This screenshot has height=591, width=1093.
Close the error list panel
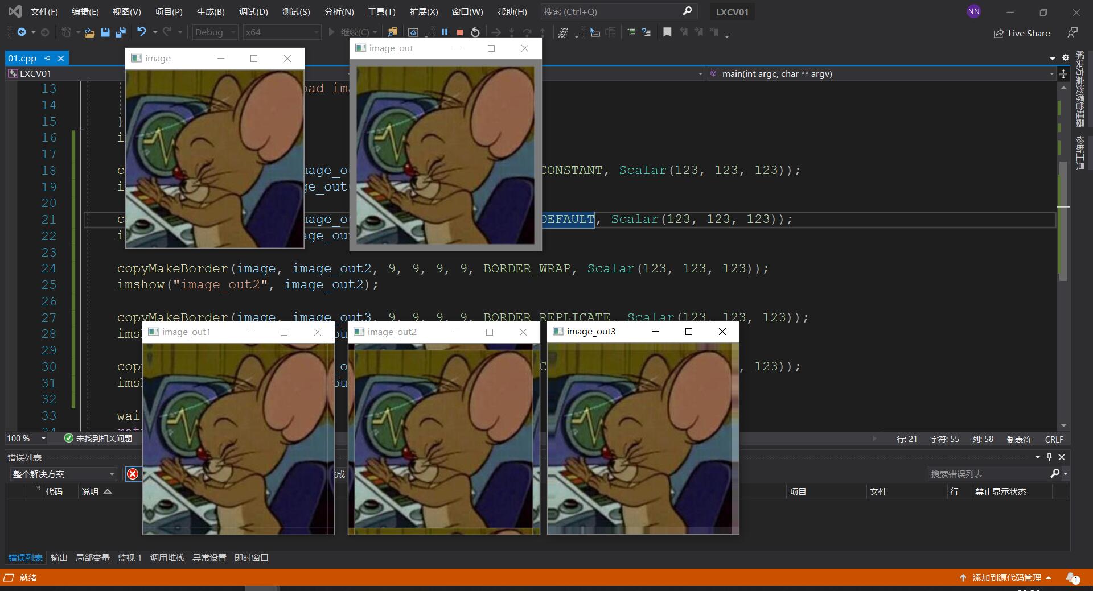click(x=1062, y=457)
